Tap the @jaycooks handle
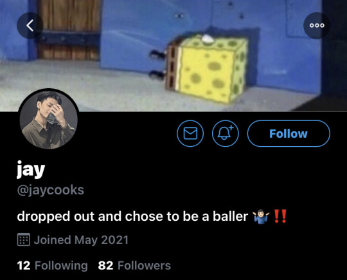This screenshot has height=280, width=347. [x=51, y=191]
